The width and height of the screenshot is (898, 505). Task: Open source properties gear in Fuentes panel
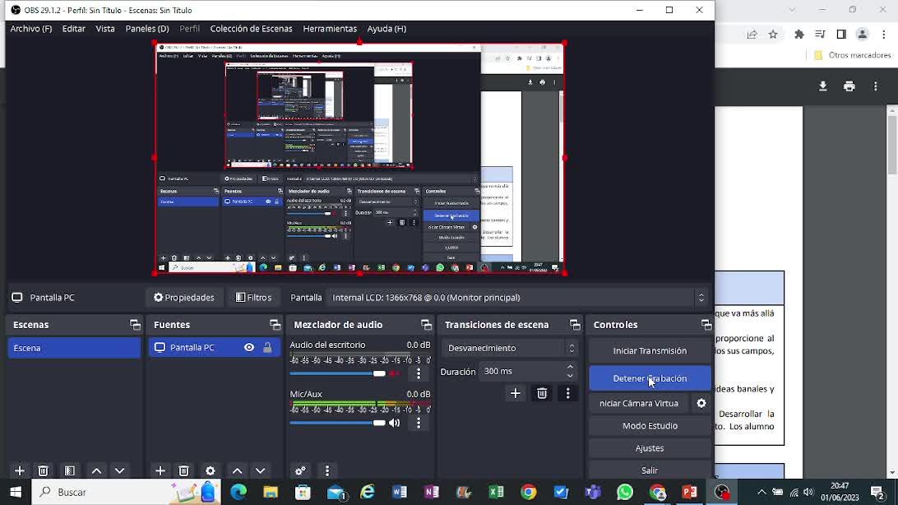pyautogui.click(x=211, y=470)
